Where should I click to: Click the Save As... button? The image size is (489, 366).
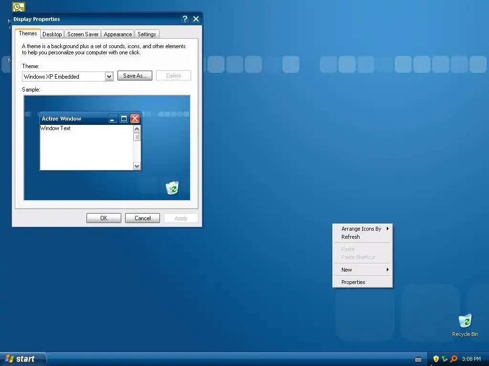pyautogui.click(x=135, y=76)
